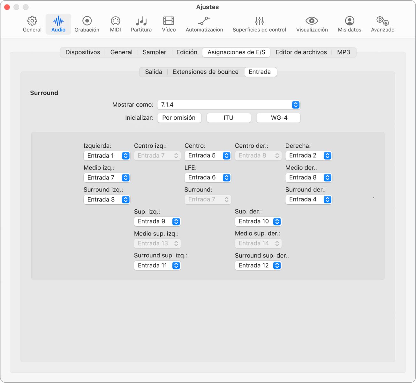The width and height of the screenshot is (416, 383).
Task: Open Superficies de control faders icon
Action: [259, 21]
